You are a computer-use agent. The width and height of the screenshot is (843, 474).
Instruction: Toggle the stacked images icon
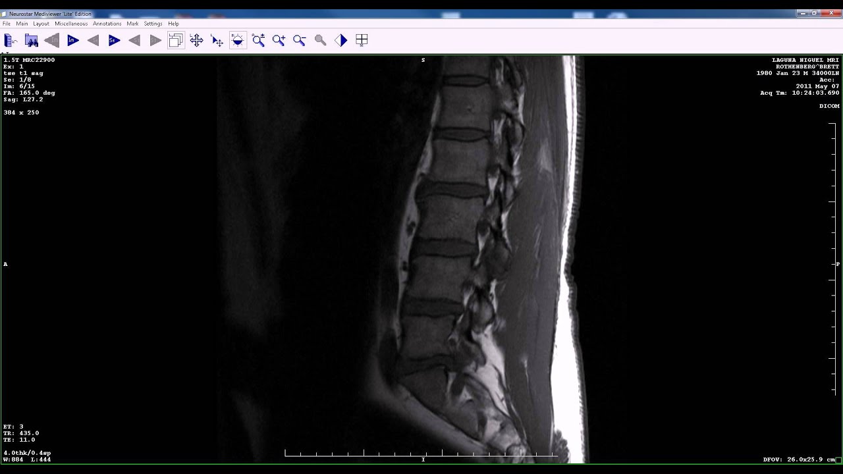(175, 41)
